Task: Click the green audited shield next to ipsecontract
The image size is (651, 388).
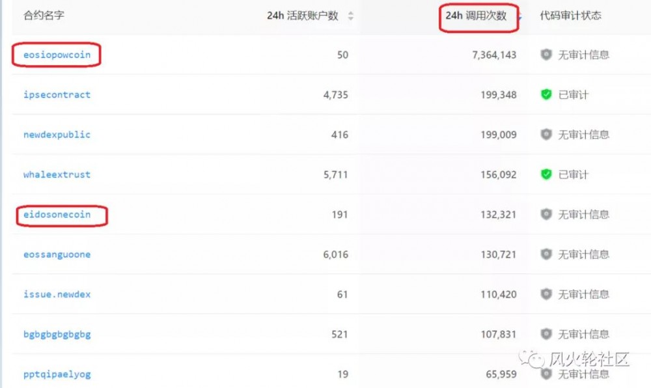Action: [546, 95]
